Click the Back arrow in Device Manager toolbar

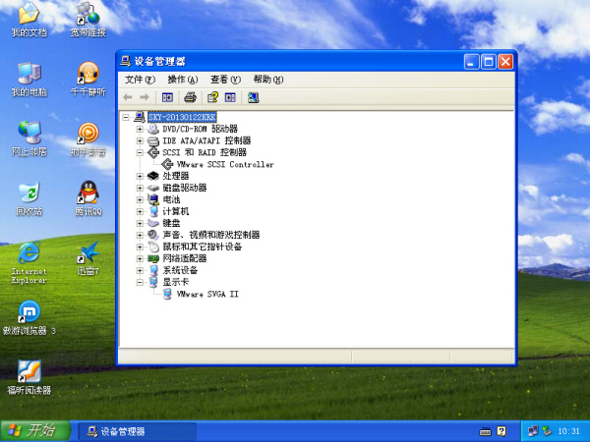(128, 97)
